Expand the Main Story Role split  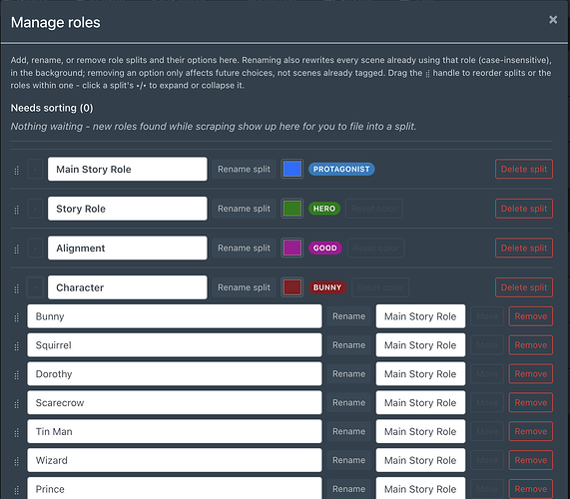[x=35, y=169]
